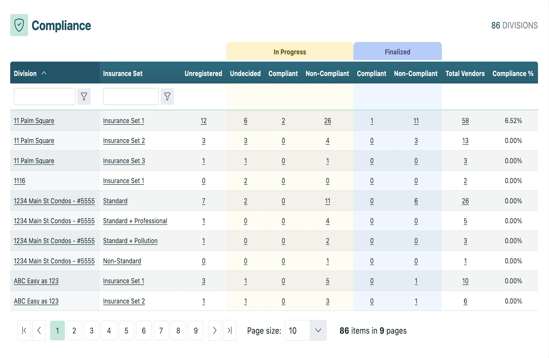Screen dimensions: 549x358
Task: Advance to the next page of divisions
Action: click(x=215, y=330)
